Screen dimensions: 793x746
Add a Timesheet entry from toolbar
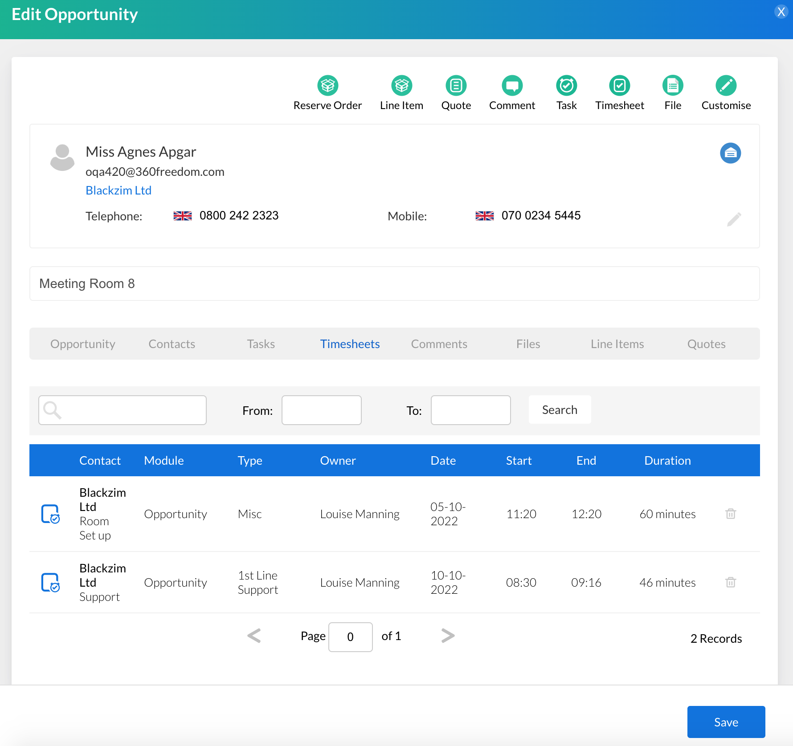(x=619, y=85)
